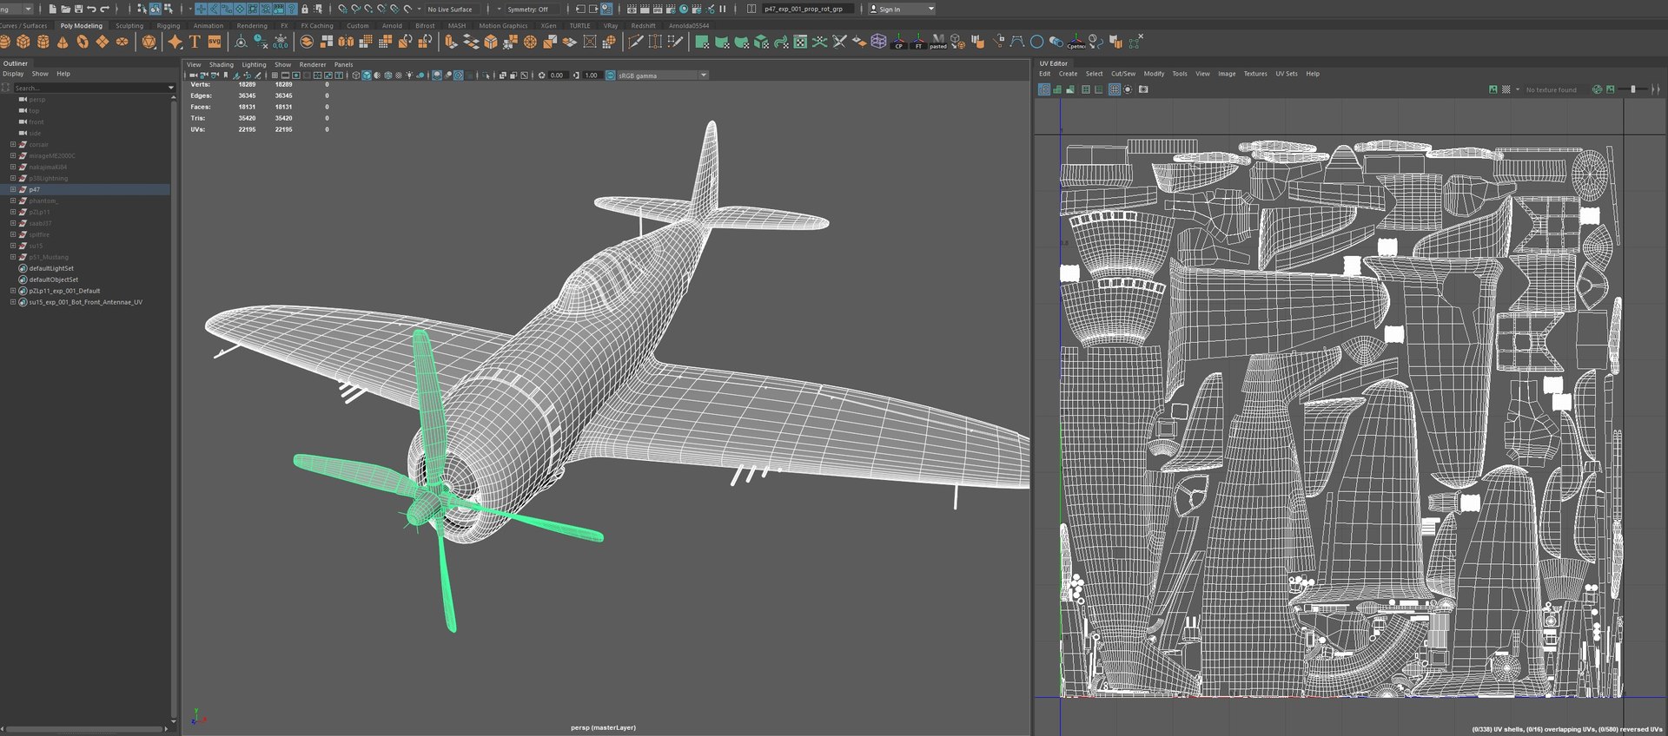This screenshot has height=736, width=1668.
Task: Click the SVG import shelf icon
Action: pyautogui.click(x=214, y=42)
